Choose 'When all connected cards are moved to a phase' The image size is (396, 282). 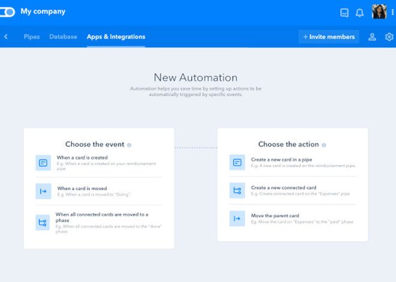pos(99,223)
